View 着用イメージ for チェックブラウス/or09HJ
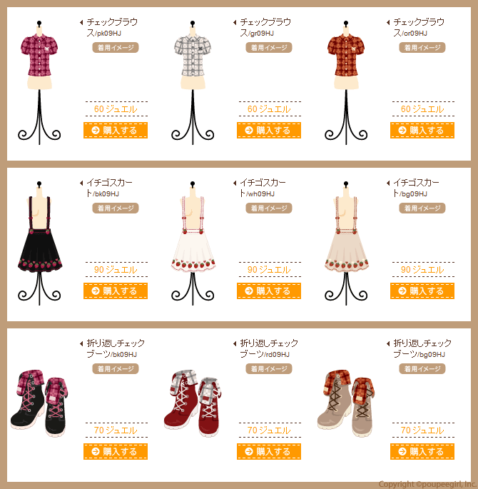Image resolution: width=478 pixels, height=489 pixels. (422, 48)
